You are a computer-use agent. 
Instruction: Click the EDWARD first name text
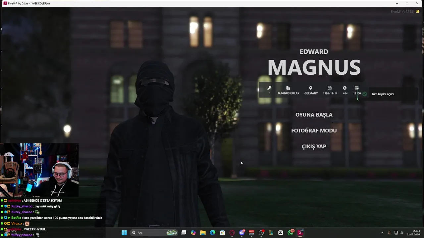(314, 52)
